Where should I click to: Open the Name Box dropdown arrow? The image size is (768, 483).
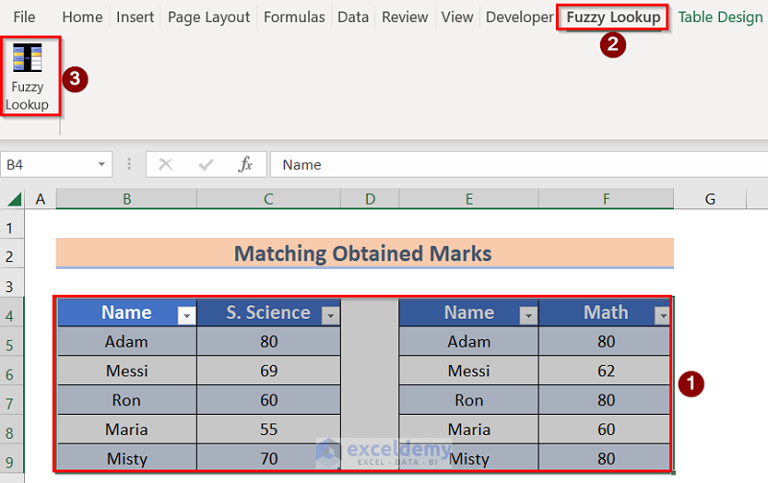coord(102,164)
